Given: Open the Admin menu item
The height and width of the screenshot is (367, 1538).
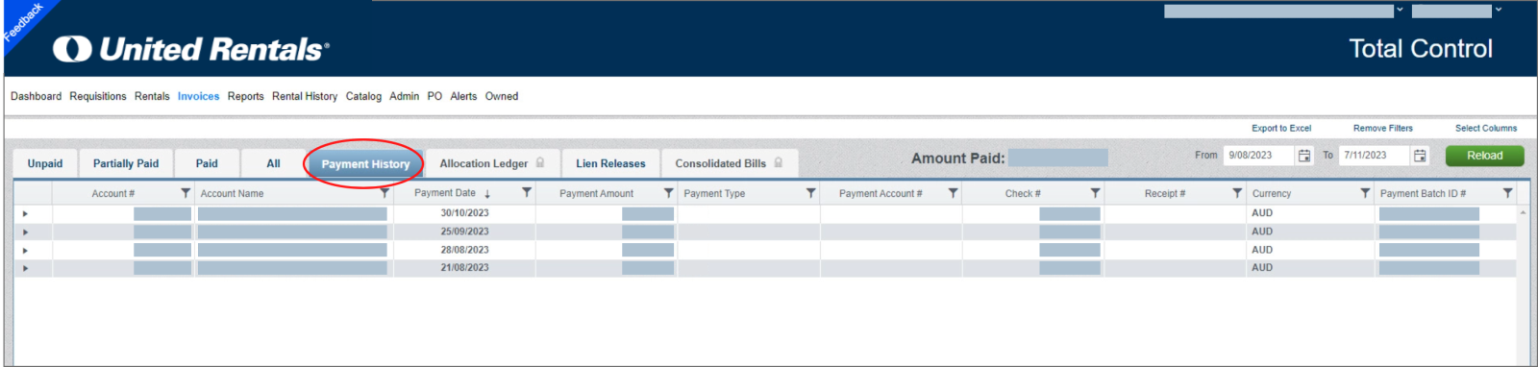Looking at the screenshot, I should click(404, 96).
